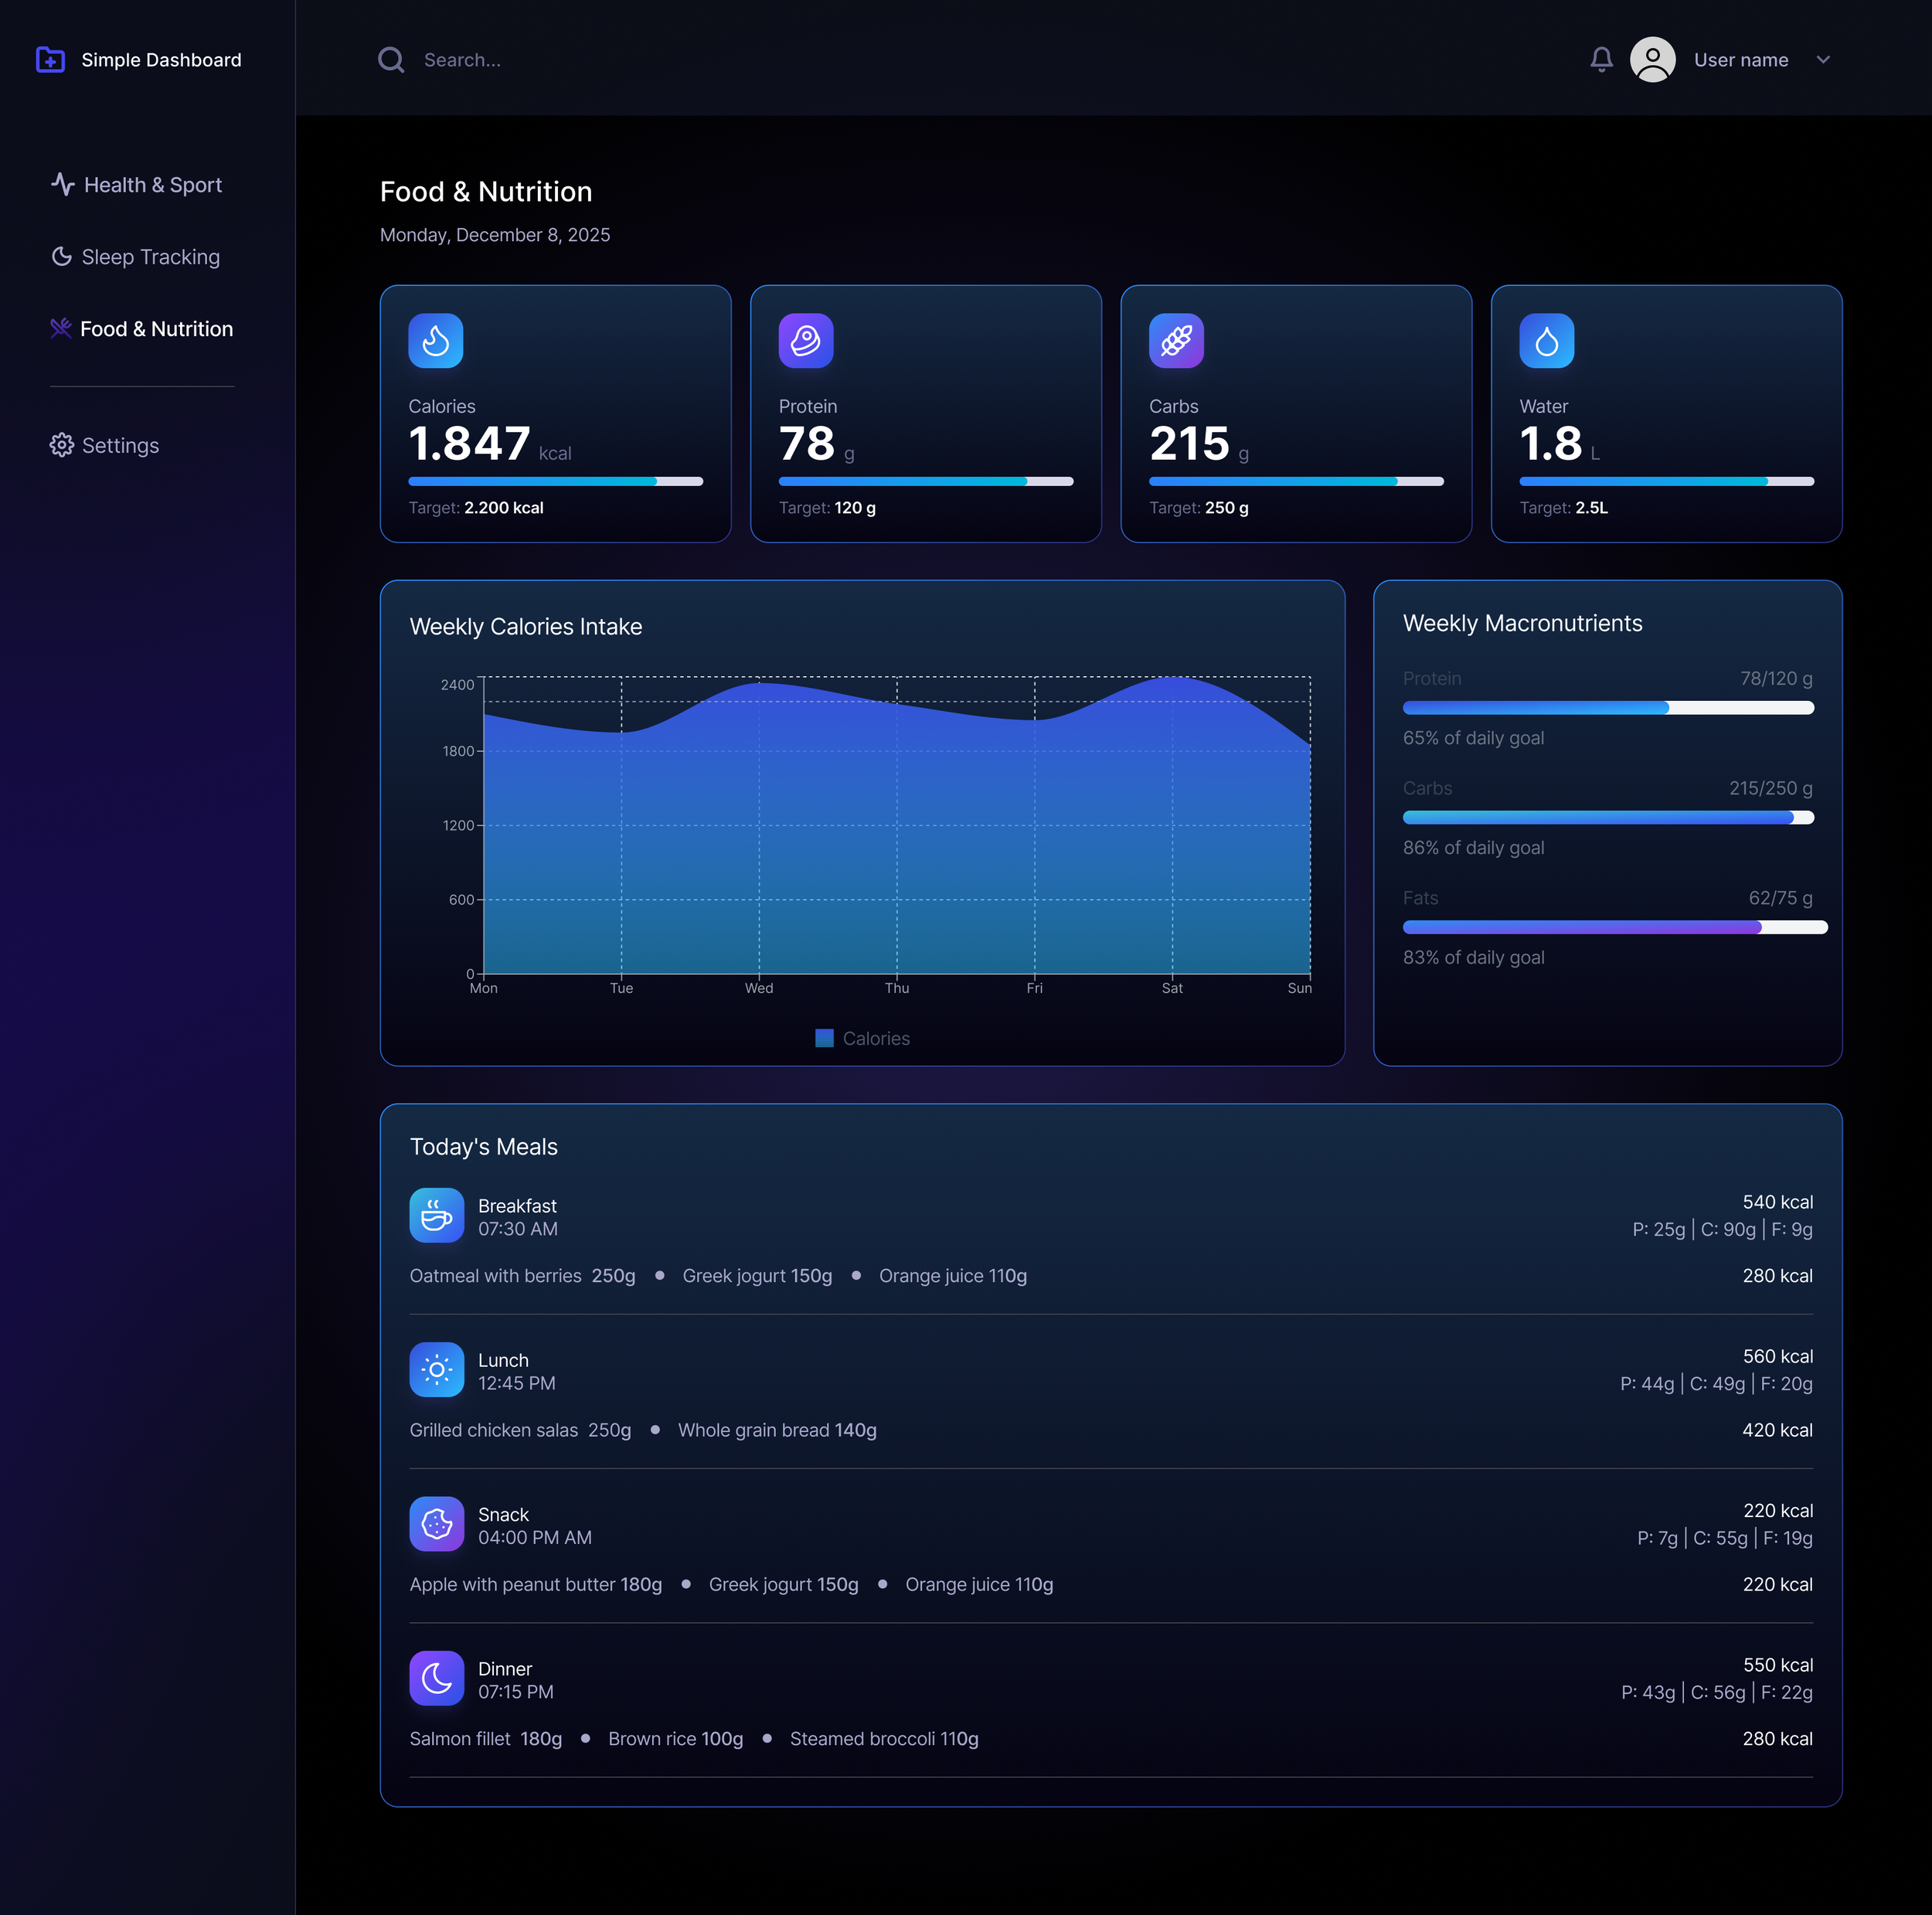
Task: Click the Water droplet icon
Action: pos(1546,341)
